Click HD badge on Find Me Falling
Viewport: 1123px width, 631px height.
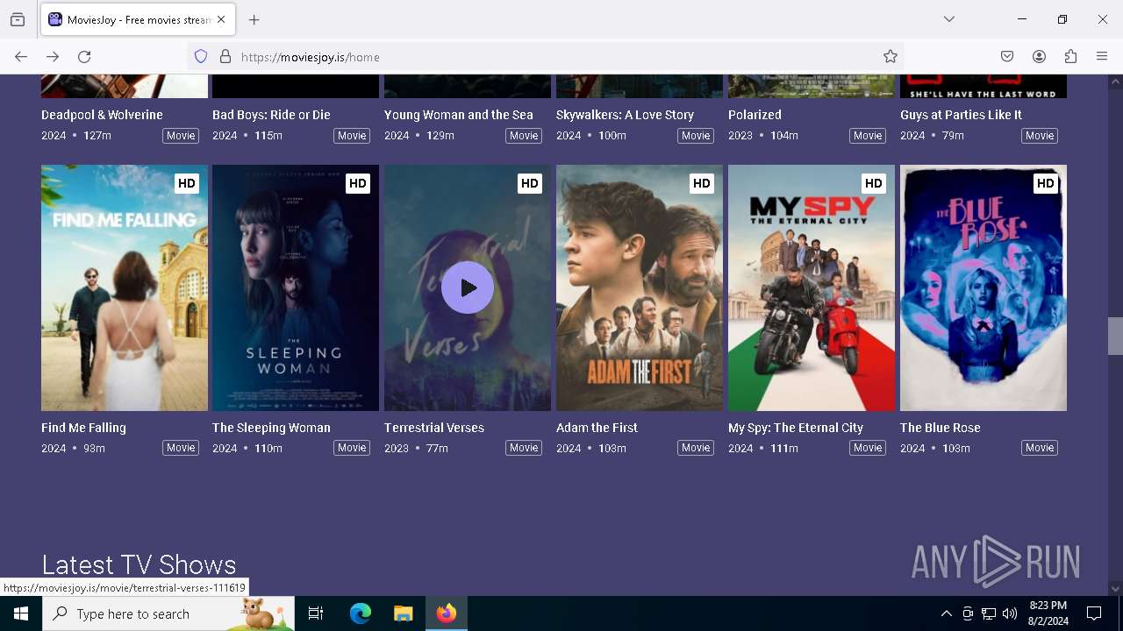pyautogui.click(x=186, y=183)
